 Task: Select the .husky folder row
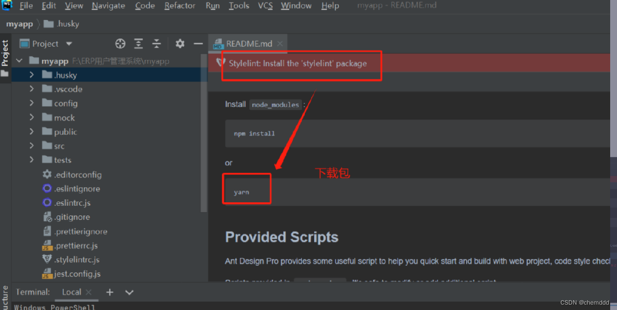point(107,75)
